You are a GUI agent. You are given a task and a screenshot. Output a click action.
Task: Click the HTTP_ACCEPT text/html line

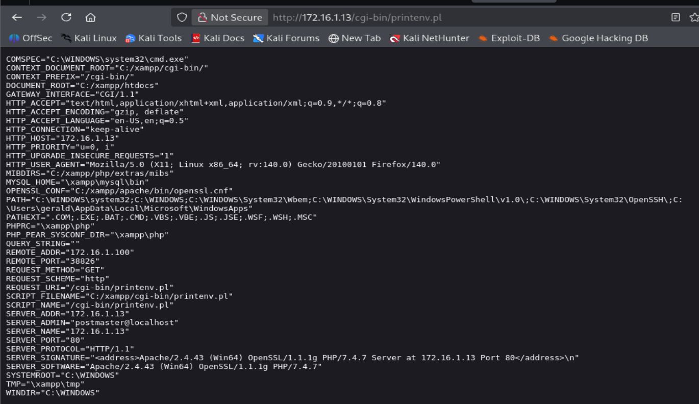(196, 103)
